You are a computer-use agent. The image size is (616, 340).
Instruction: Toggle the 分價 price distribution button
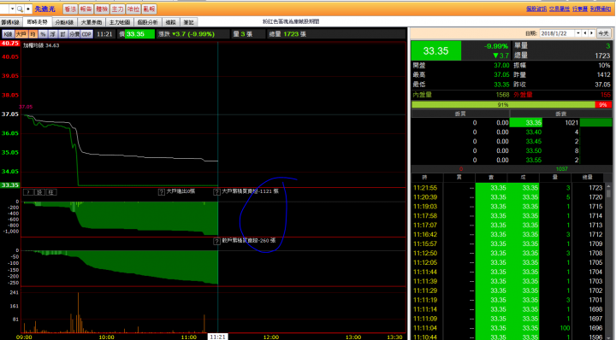(74, 34)
